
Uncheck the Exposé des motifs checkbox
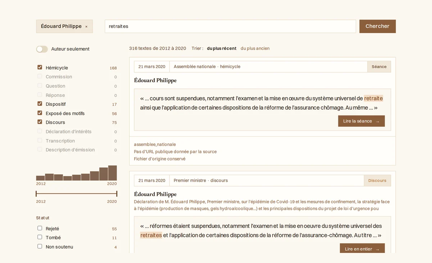40,113
